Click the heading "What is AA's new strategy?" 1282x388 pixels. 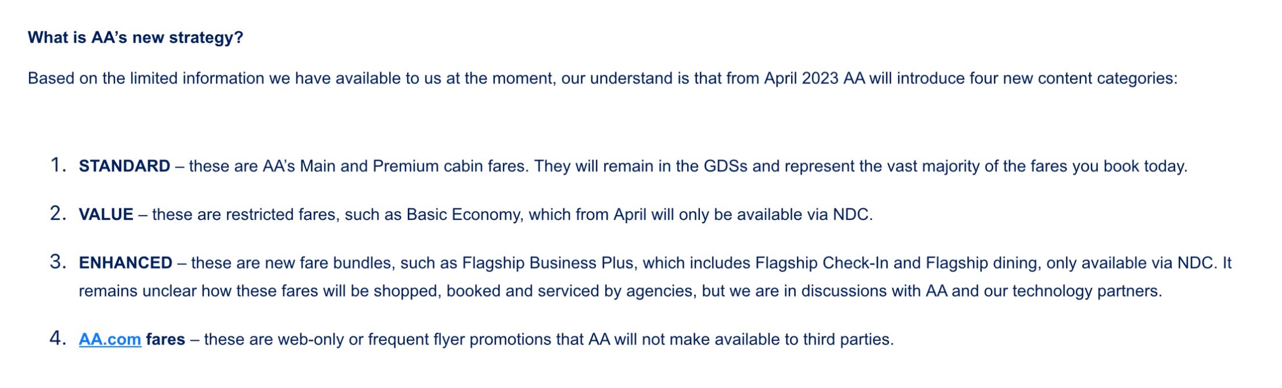tap(135, 38)
